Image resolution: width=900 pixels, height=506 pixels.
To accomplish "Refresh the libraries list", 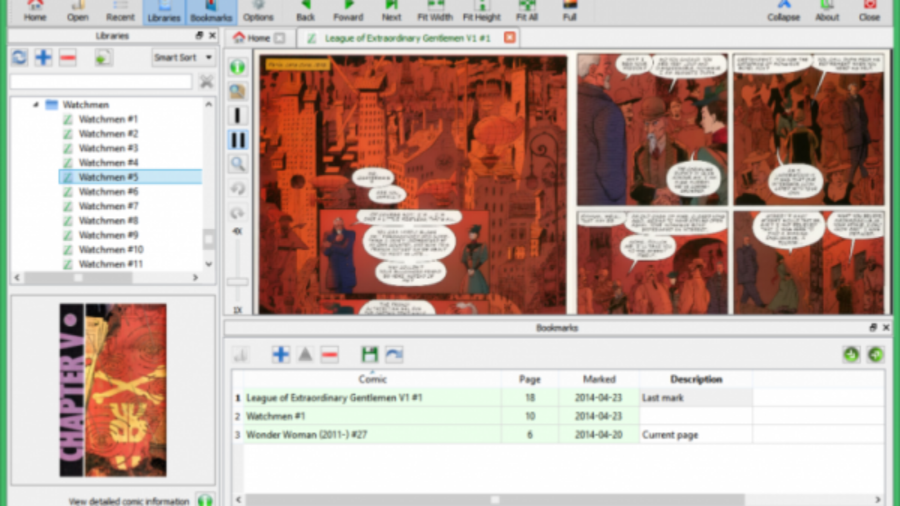I will [x=19, y=57].
